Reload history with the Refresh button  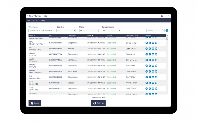[x=98, y=103]
